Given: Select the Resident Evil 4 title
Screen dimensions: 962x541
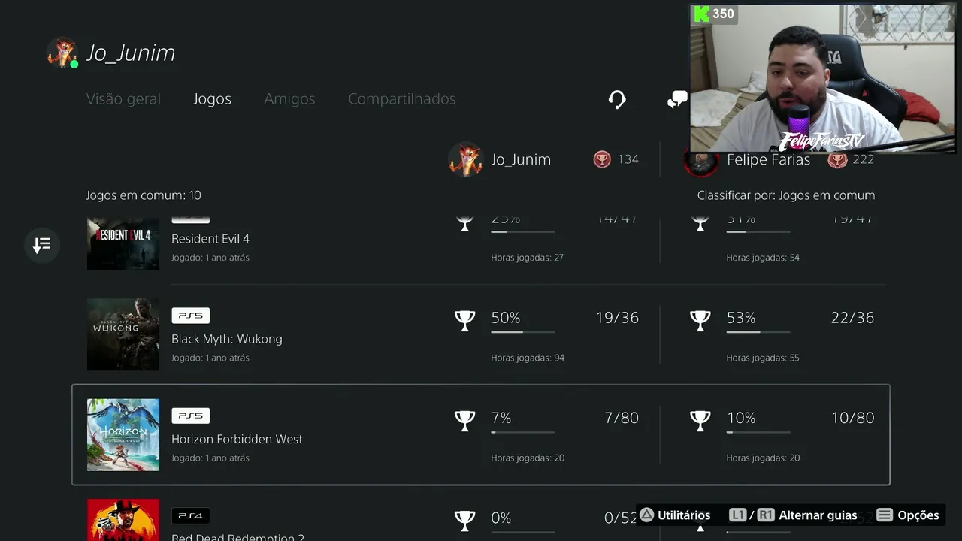Looking at the screenshot, I should pos(210,239).
